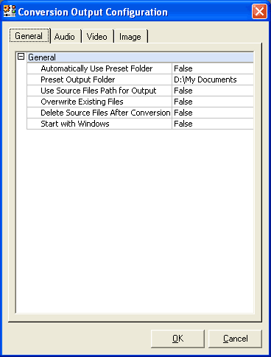Screen dimensions: 271x357
Task: Collapse the General property group
Action: tap(21, 57)
